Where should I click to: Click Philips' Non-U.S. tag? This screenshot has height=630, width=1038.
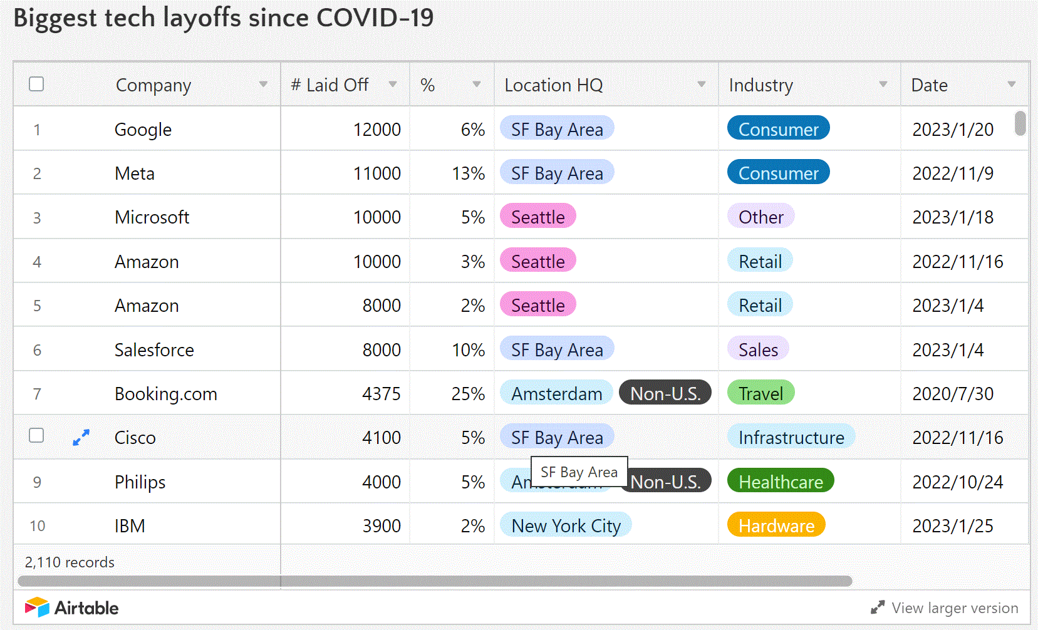[670, 481]
